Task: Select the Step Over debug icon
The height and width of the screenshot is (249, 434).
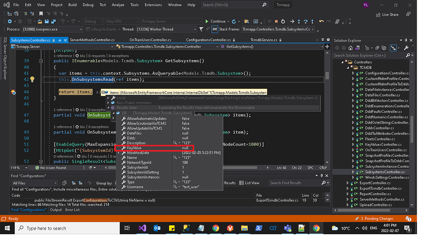Action: point(306,20)
